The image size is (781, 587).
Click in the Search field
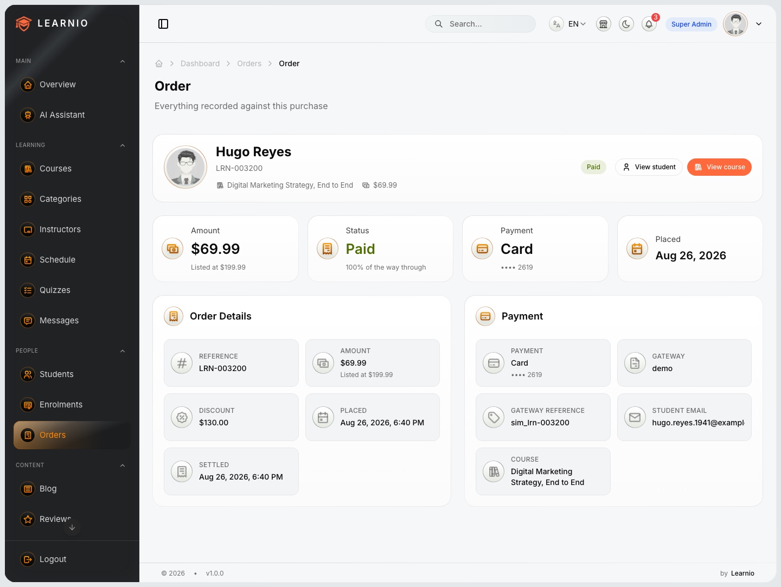click(x=481, y=24)
